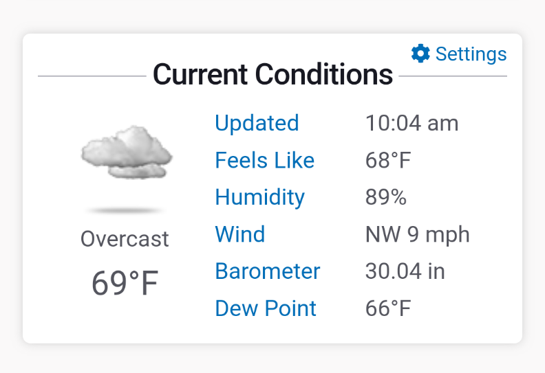Viewport: 545px width, 373px height.
Task: Click the 89% humidity value
Action: pyautogui.click(x=386, y=197)
